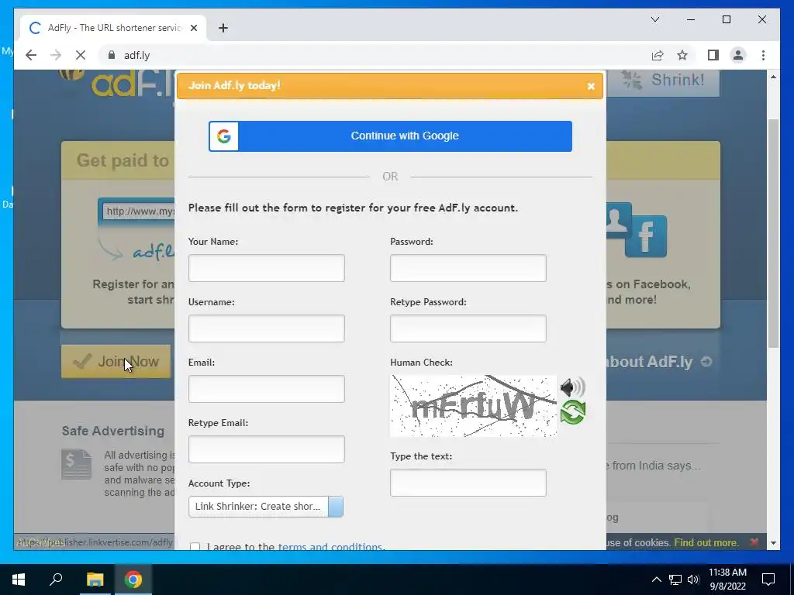Focus the Retype Email field
Screen dimensions: 794x595
click(267, 449)
